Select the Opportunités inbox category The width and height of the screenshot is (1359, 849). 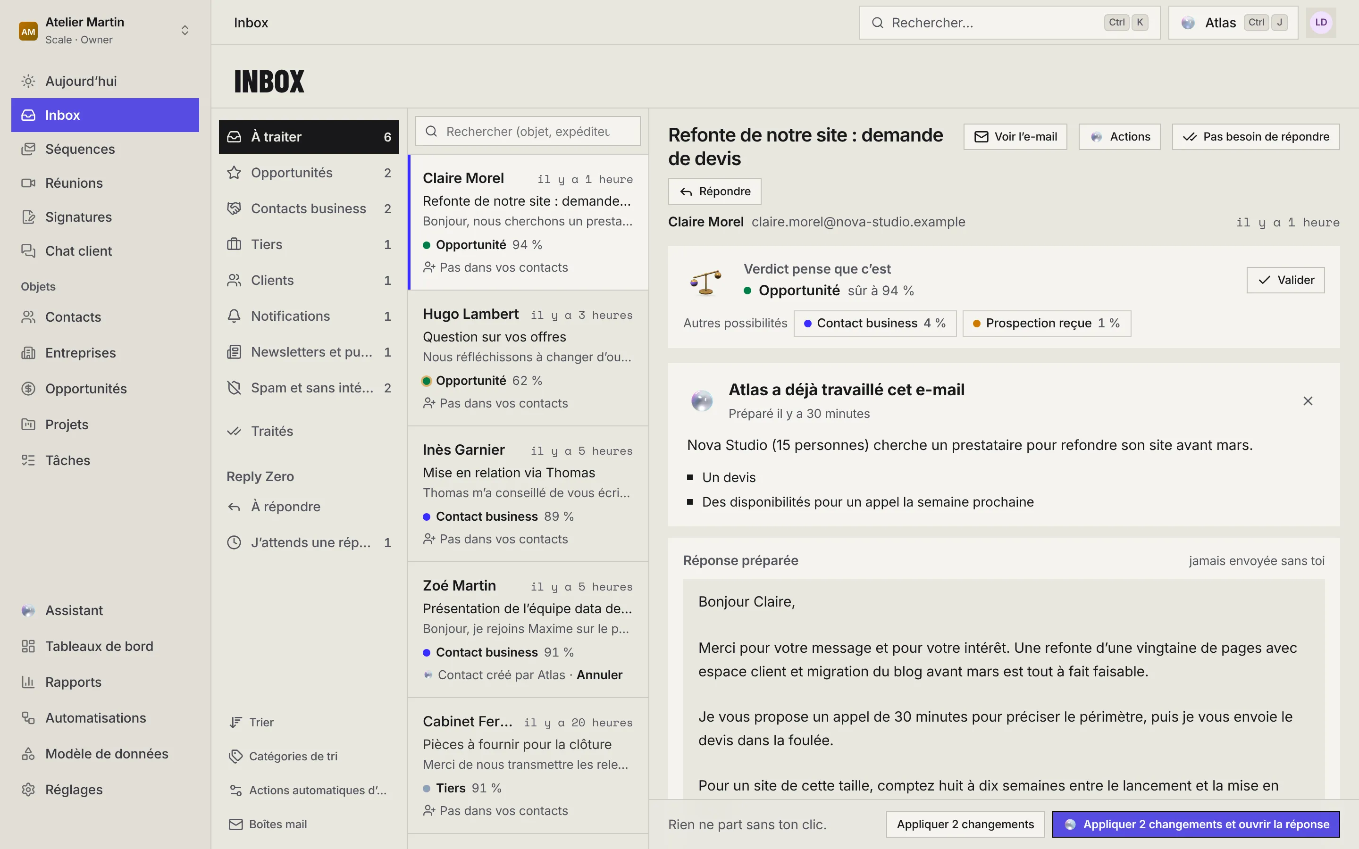point(308,173)
